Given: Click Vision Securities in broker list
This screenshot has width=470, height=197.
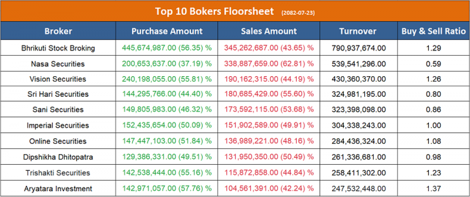Looking at the screenshot, I should [x=58, y=79].
